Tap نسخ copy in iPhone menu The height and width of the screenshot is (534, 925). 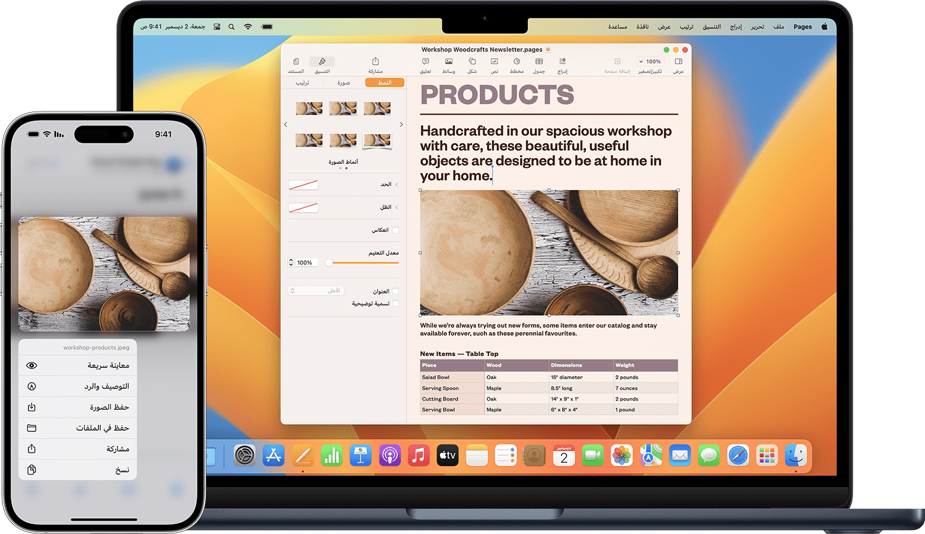click(78, 469)
